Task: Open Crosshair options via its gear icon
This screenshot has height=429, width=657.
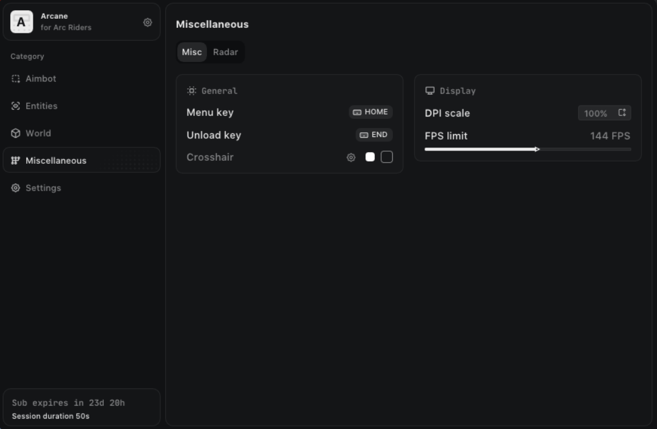Action: click(351, 158)
